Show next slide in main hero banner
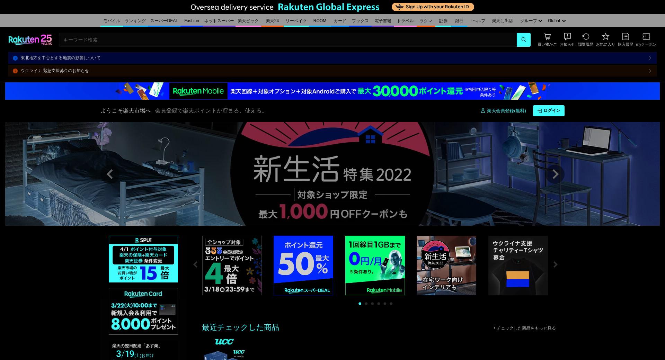Viewport: 665px width, 360px height. 555,174
